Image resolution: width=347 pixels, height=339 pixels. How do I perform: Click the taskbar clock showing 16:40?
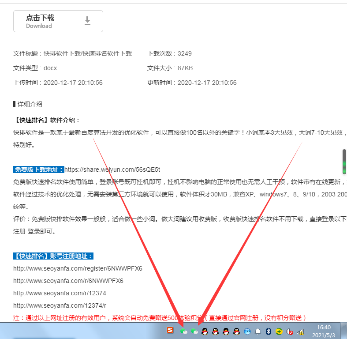point(324,327)
